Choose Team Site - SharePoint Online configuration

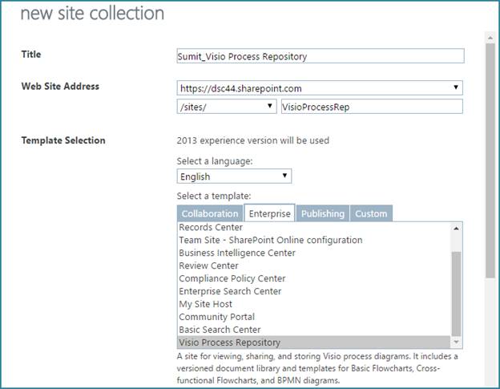click(x=270, y=240)
